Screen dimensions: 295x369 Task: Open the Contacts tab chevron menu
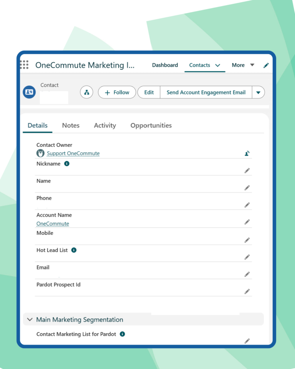[218, 65]
